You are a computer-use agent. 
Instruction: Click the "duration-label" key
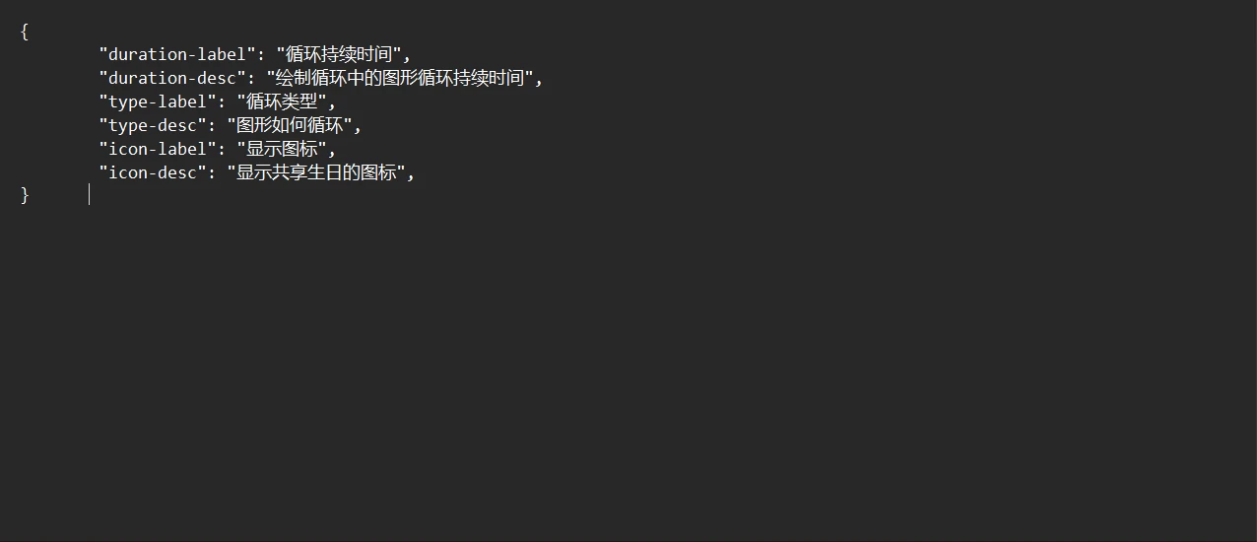(x=172, y=55)
